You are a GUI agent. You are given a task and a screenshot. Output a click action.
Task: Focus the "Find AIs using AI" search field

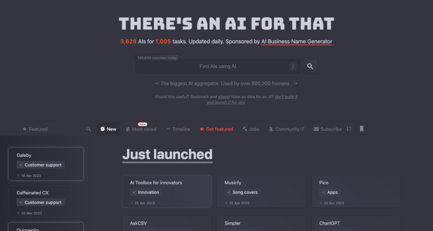pos(218,66)
